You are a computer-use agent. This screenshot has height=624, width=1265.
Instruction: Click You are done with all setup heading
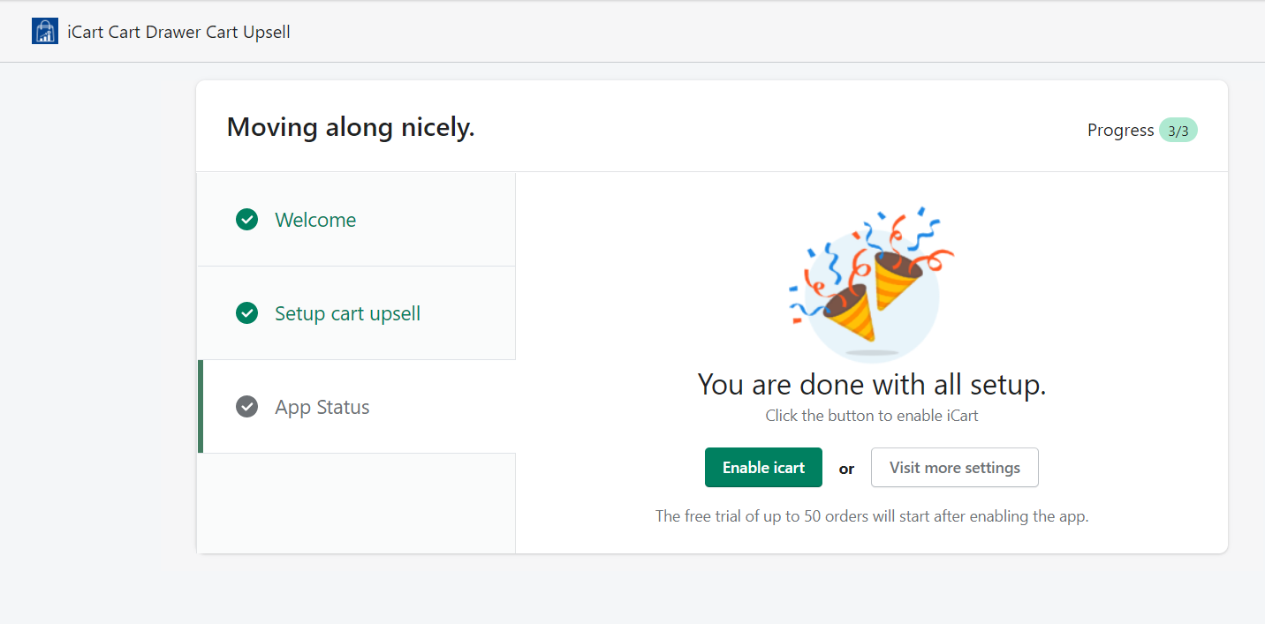[872, 385]
